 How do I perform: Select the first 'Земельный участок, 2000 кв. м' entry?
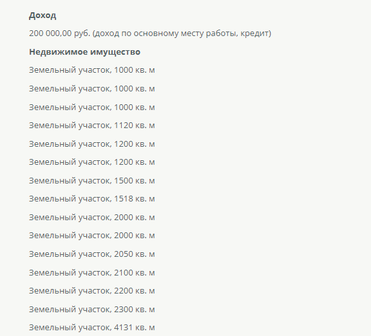tap(92, 218)
